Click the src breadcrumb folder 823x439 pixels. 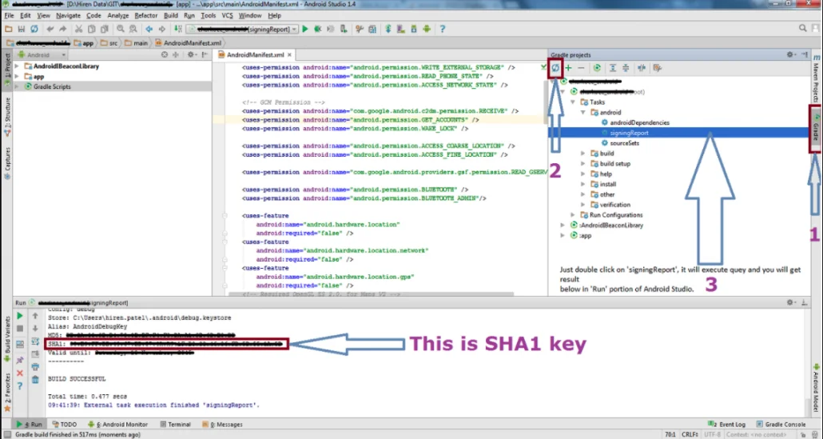click(x=109, y=43)
